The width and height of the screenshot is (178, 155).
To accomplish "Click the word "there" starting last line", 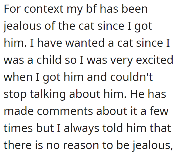I will [x=18, y=145].
